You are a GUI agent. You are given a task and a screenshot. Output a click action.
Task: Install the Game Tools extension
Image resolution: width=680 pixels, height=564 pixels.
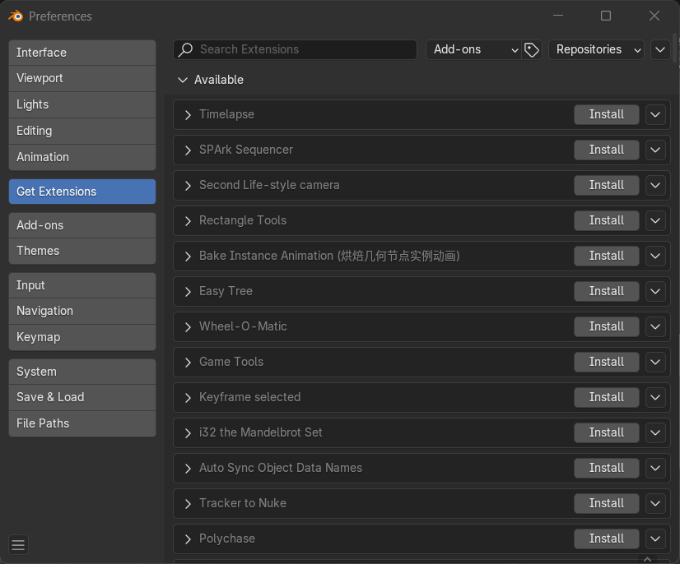[606, 363]
